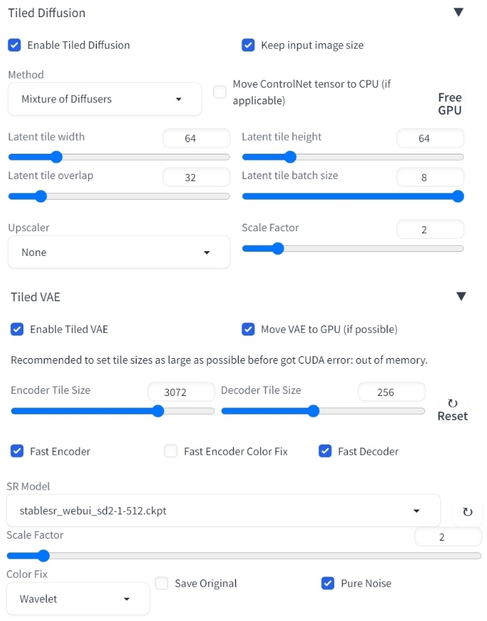Image resolution: width=487 pixels, height=621 pixels.
Task: Open the Method dropdown
Action: (x=105, y=99)
